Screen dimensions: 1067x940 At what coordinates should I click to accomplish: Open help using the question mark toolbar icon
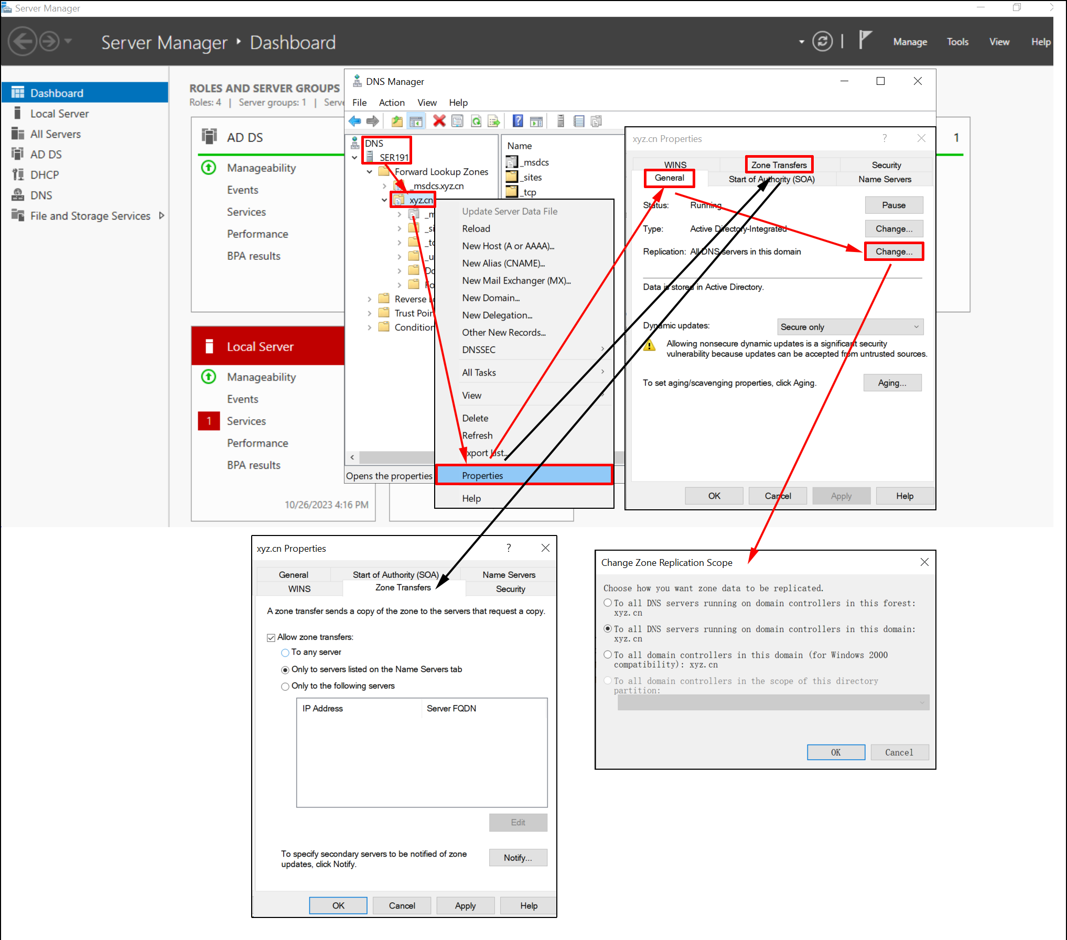tap(518, 121)
